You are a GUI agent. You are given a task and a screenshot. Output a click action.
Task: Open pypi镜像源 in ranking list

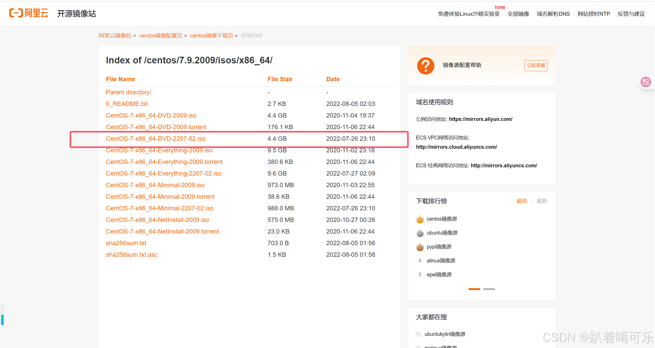[439, 247]
